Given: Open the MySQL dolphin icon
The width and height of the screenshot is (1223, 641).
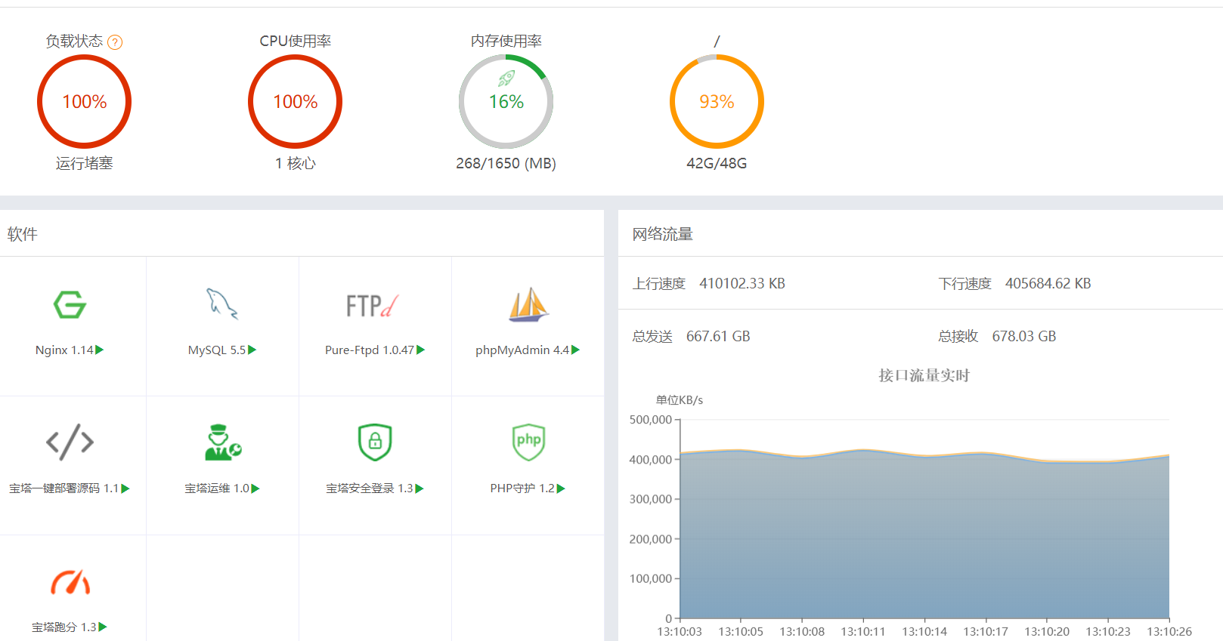Looking at the screenshot, I should 221,304.
